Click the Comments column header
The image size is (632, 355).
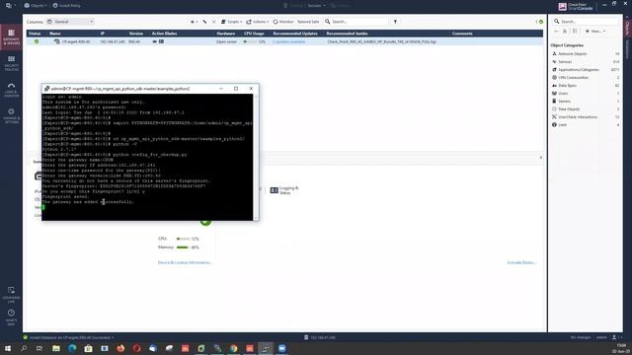pyautogui.click(x=462, y=34)
